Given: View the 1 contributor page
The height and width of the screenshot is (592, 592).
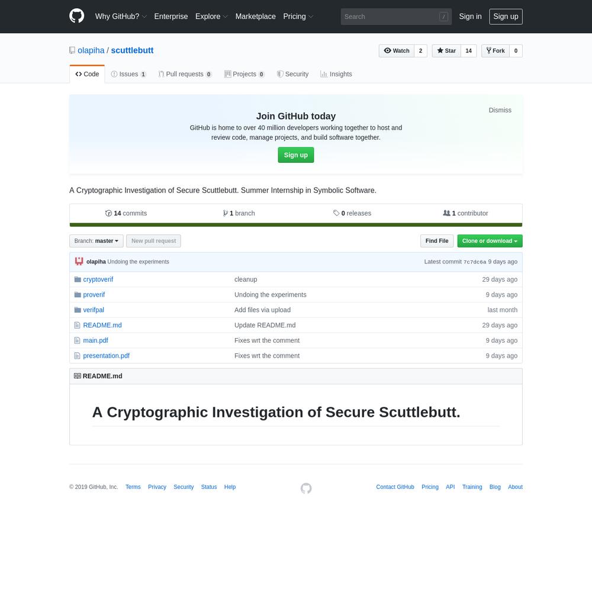Looking at the screenshot, I should (465, 213).
